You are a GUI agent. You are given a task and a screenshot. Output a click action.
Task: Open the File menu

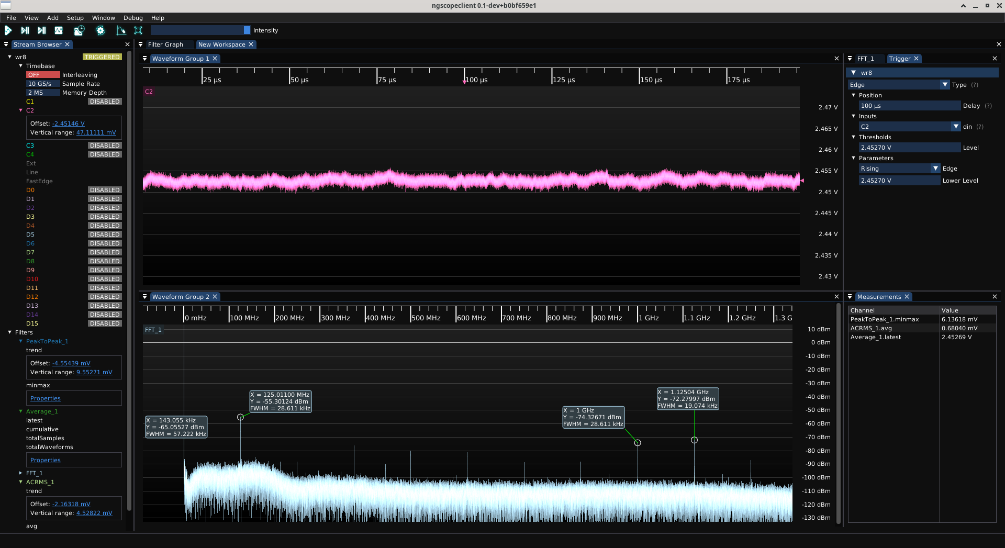pos(11,18)
